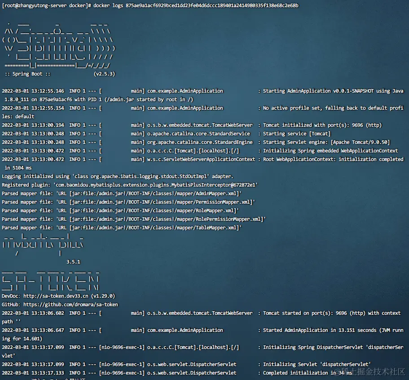Click the TableMapper.xml parsed mapper line

tap(122, 228)
